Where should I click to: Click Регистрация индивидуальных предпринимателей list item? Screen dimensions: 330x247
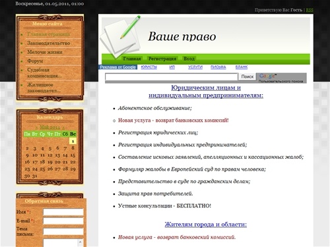click(x=183, y=145)
